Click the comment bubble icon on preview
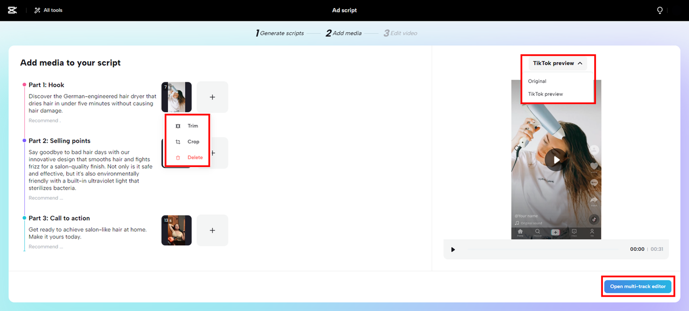The width and height of the screenshot is (689, 311). point(594,183)
